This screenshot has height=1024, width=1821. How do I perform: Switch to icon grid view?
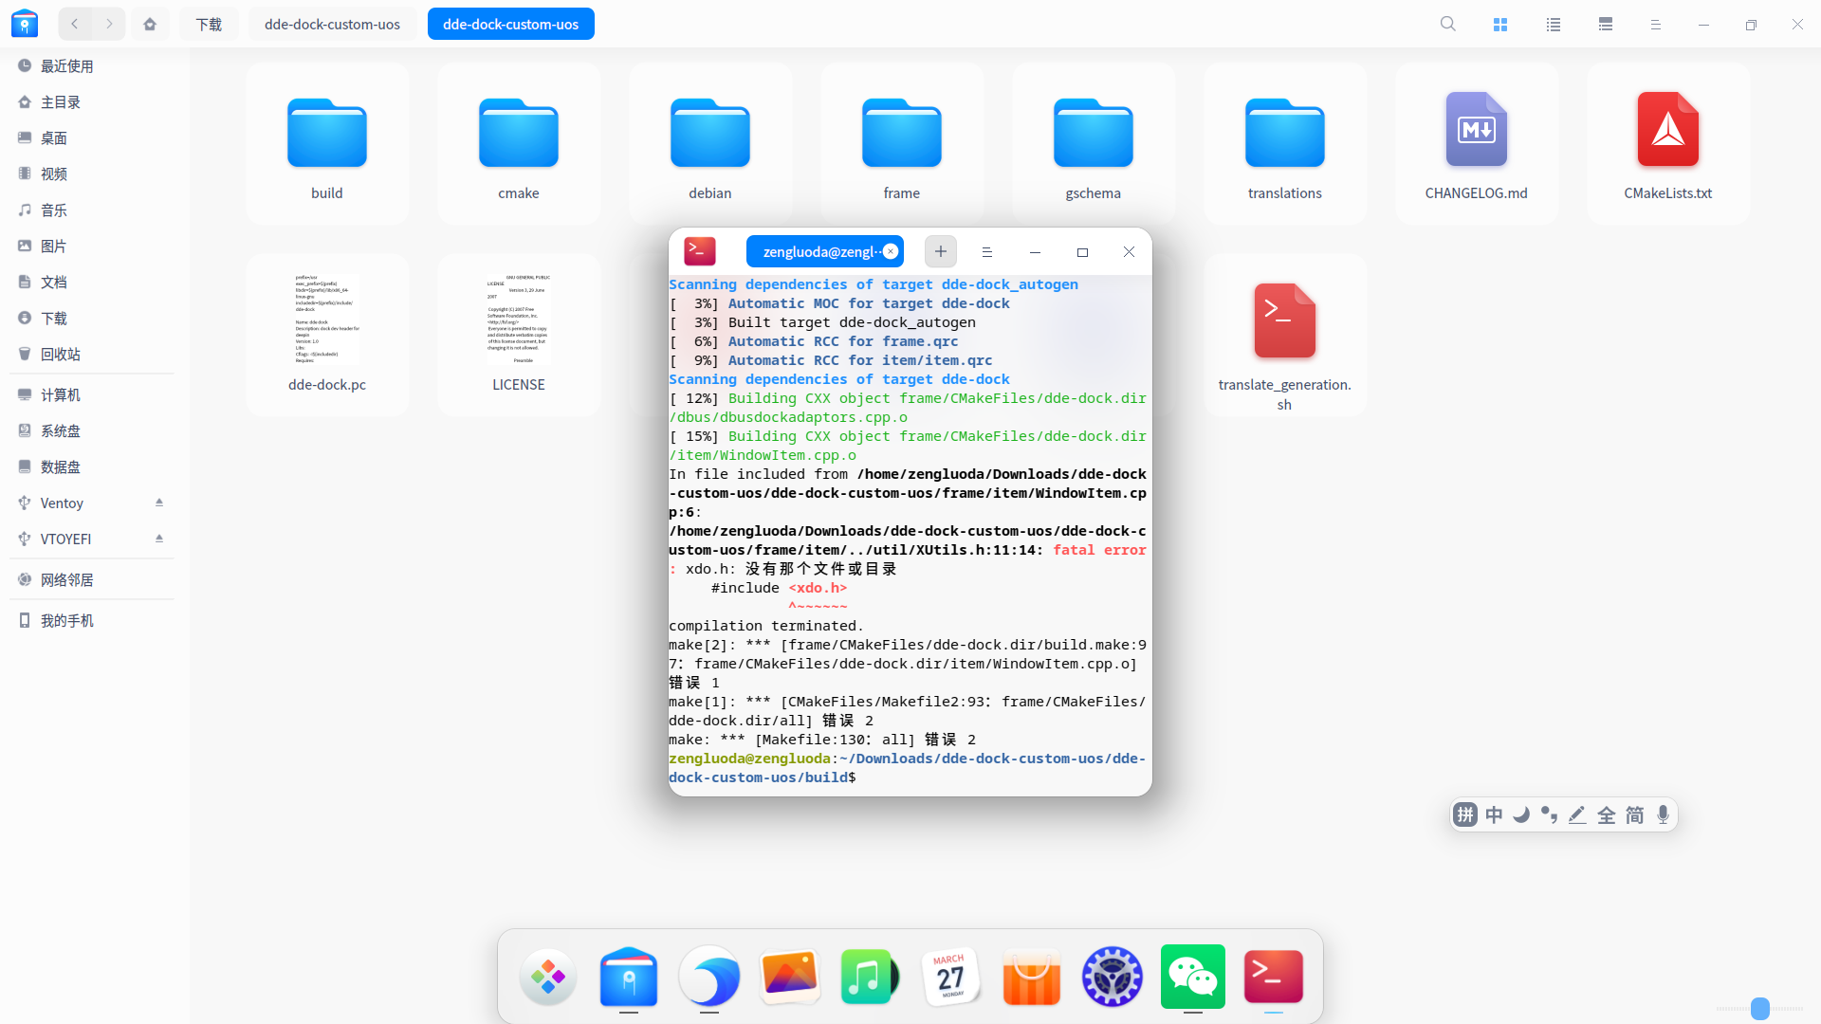(x=1500, y=25)
